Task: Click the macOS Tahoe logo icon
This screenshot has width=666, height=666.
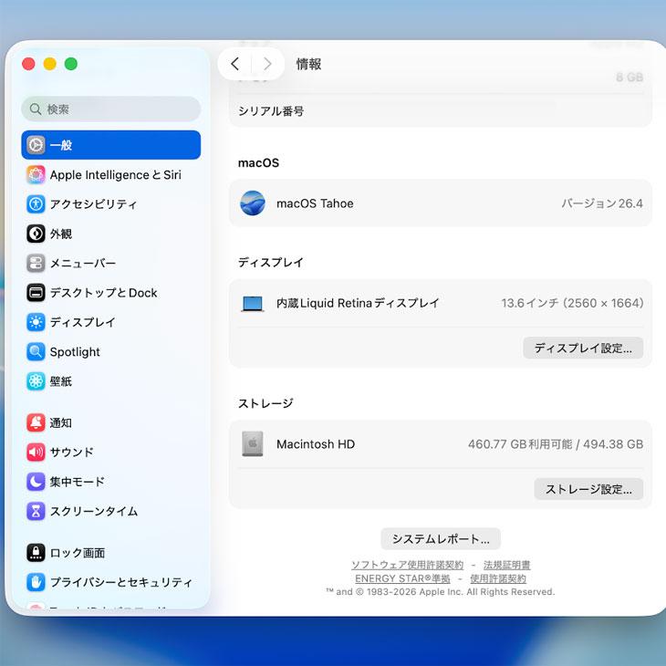Action: (253, 203)
